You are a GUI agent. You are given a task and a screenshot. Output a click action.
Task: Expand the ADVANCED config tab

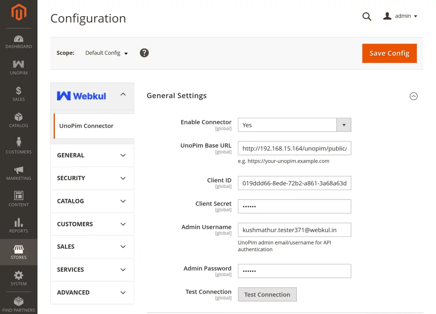[x=92, y=292]
